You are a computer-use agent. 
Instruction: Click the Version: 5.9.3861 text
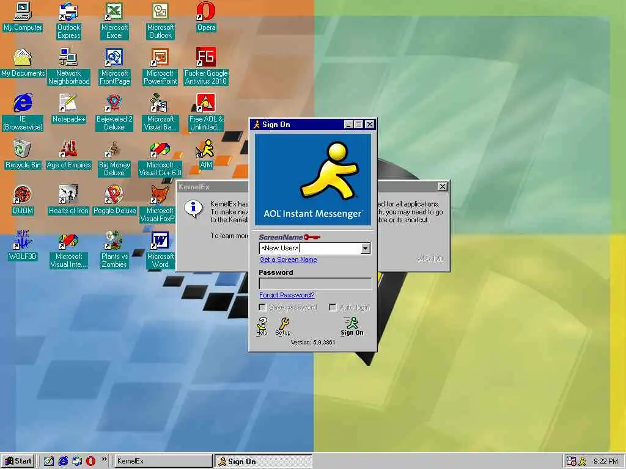[x=313, y=343]
